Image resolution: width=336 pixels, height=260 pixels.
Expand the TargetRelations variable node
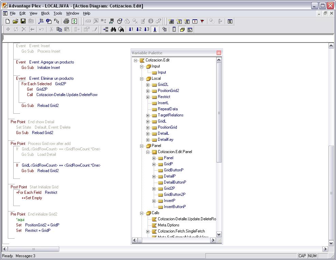coord(148,115)
